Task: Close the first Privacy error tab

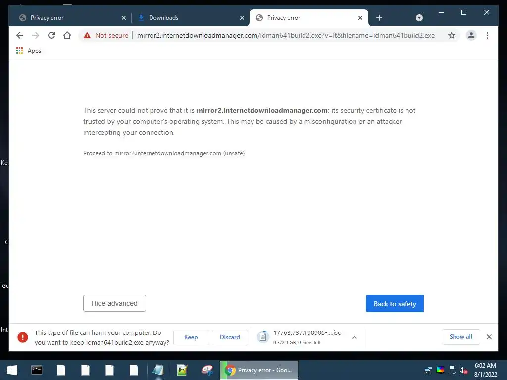Action: coord(123,18)
